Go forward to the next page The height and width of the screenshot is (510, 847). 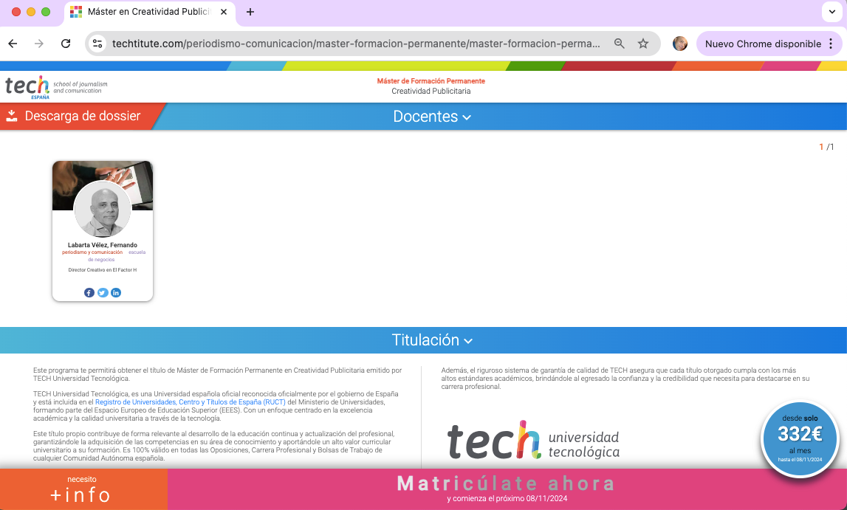coord(39,44)
